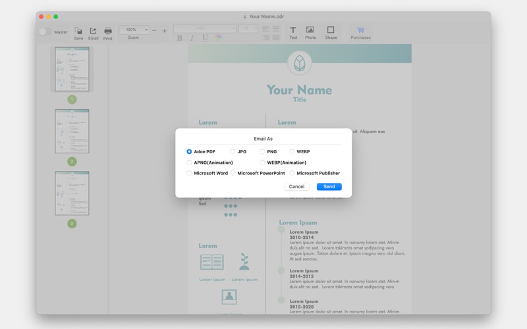Choose Microsoft Word format
Viewport: 527px width, 329px height.
point(207,173)
